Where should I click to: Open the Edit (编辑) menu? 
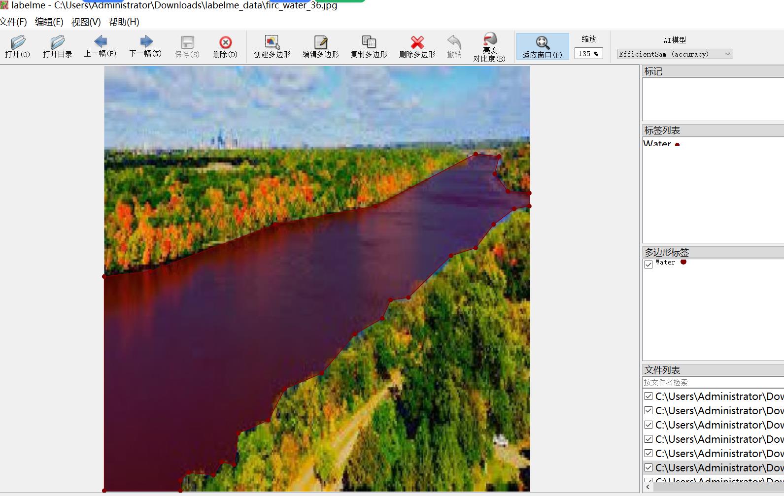(49, 22)
